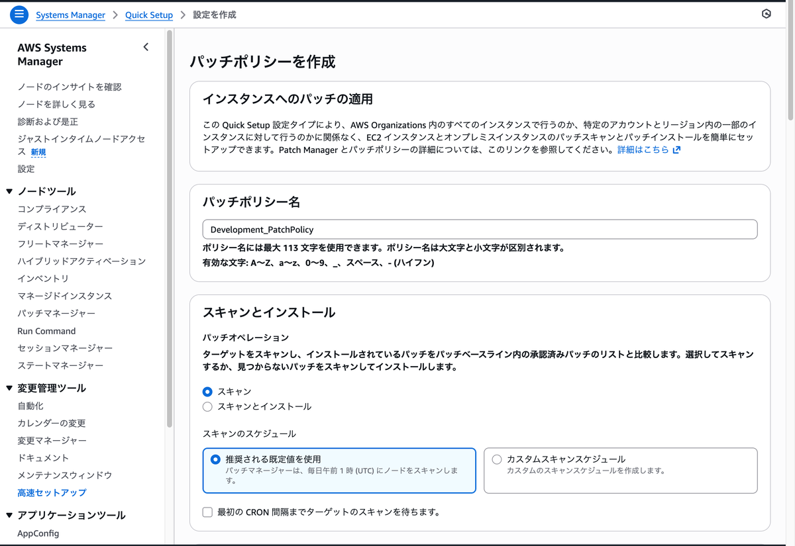Viewport: 795px width, 546px height.
Task: Open external link icon next to 詳細はこちら
Action: pos(676,150)
